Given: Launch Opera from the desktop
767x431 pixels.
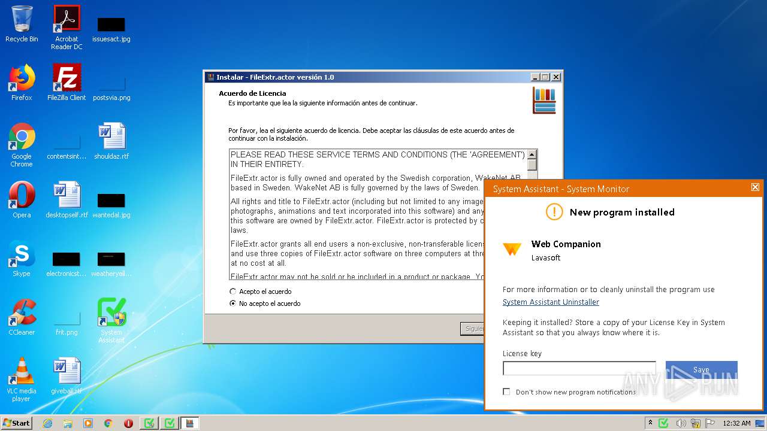Looking at the screenshot, I should 22,200.
